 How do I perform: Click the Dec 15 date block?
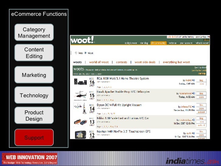[92, 95]
